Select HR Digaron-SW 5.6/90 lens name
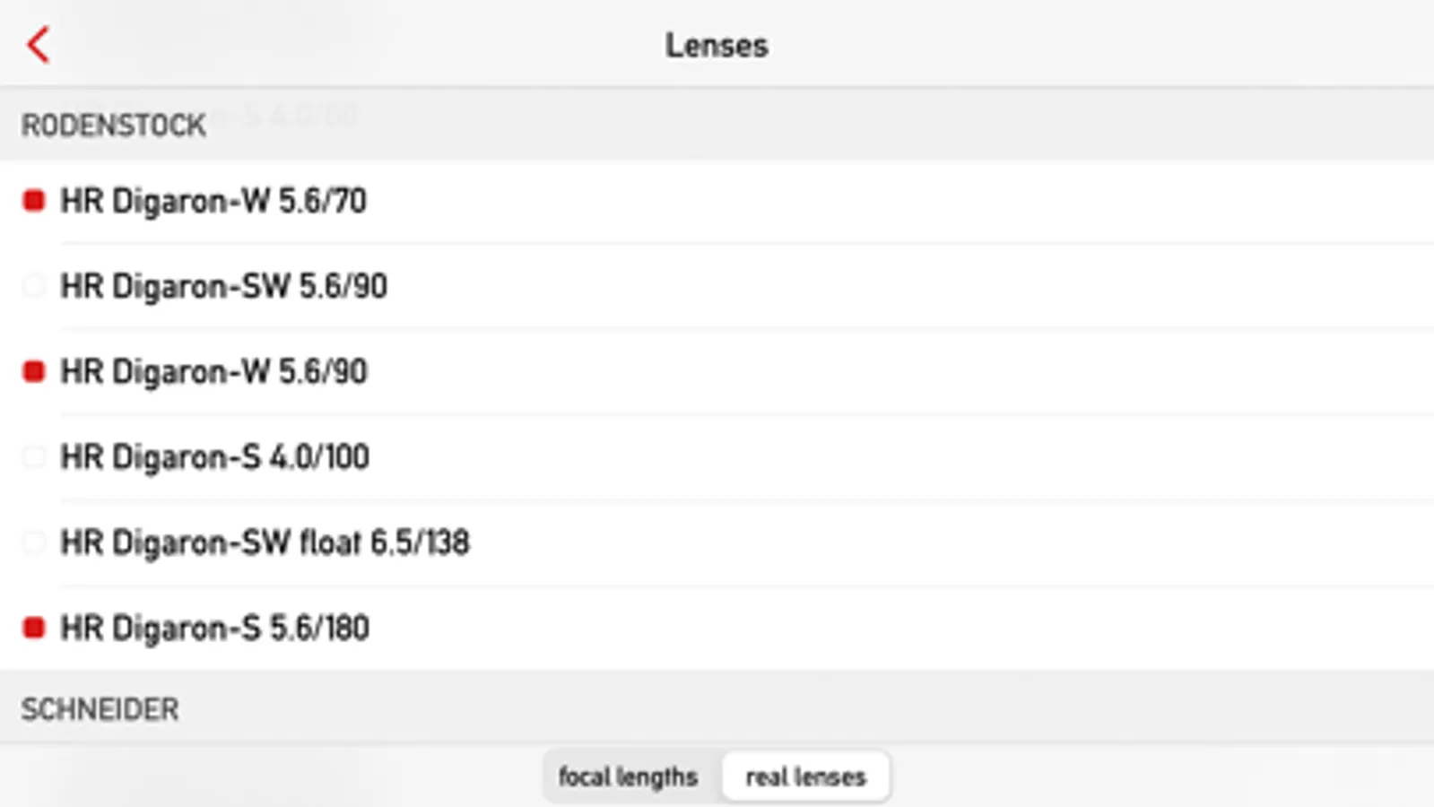Viewport: 1434px width, 807px height. pos(223,286)
